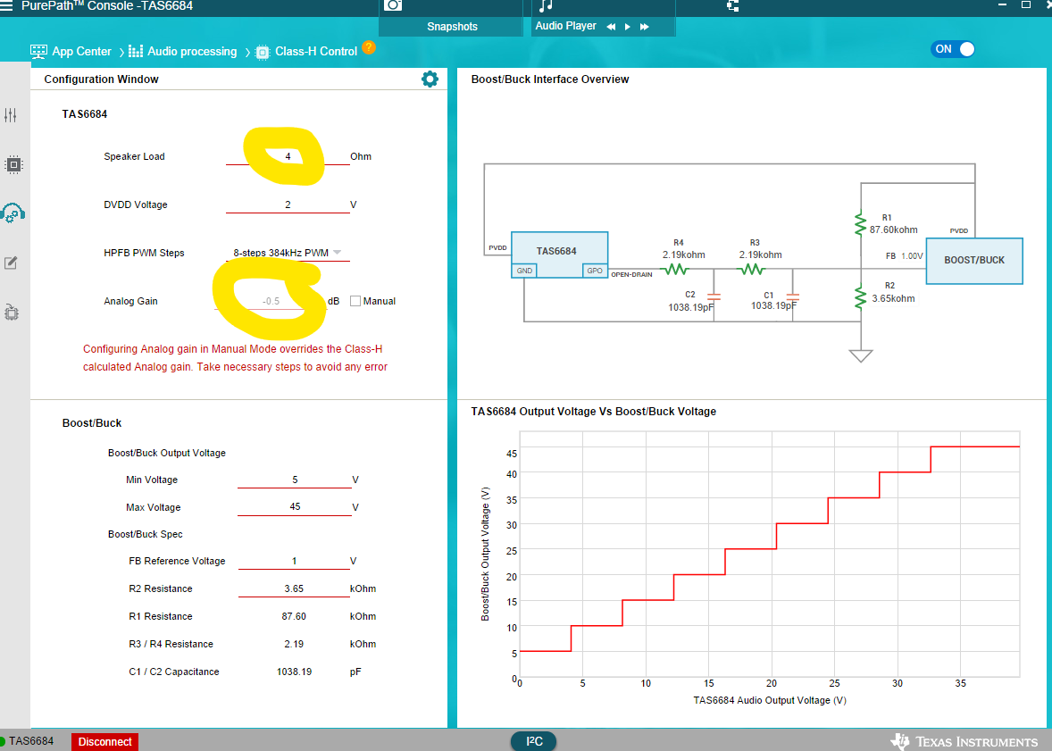Click the Snapshots camera icon
This screenshot has height=751, width=1052.
click(x=393, y=4)
